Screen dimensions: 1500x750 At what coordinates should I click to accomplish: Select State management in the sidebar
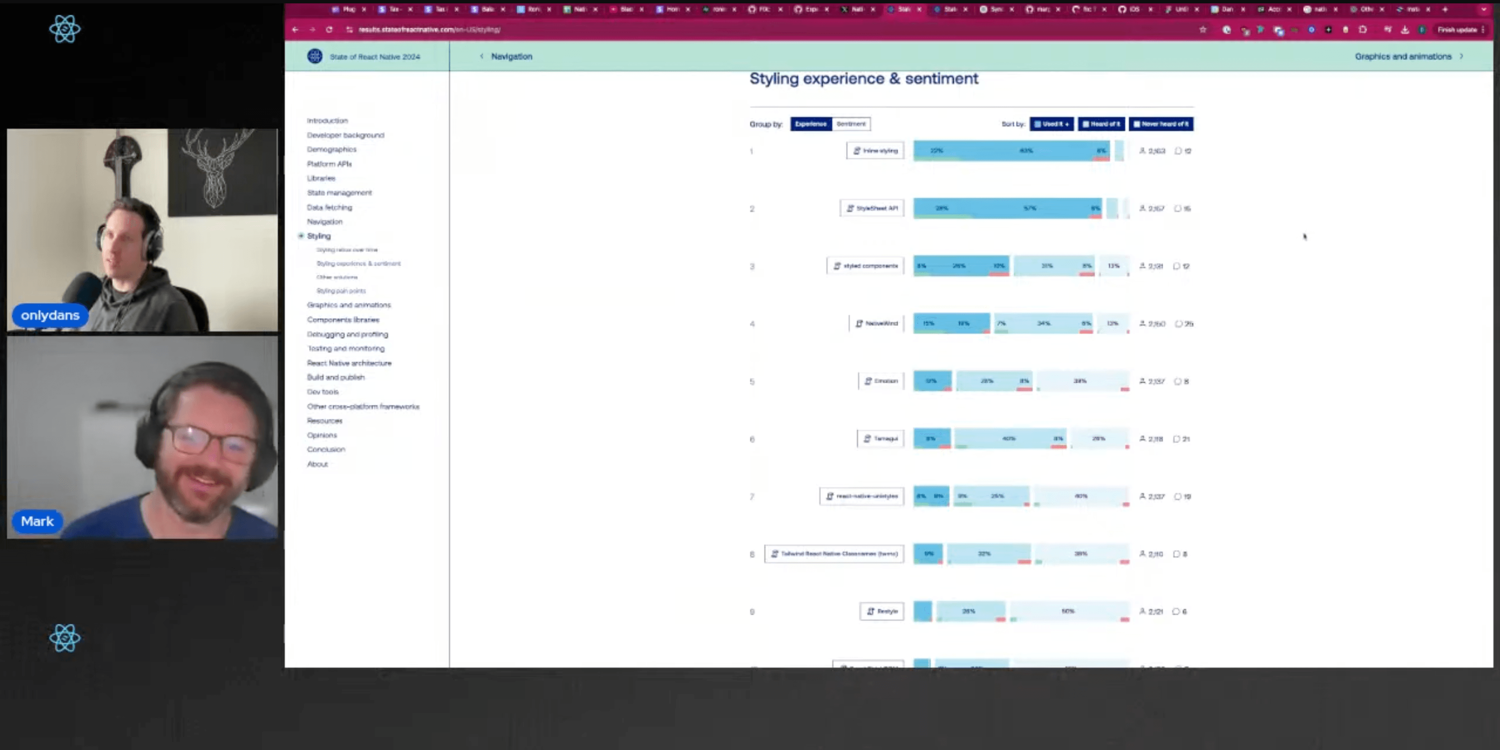click(339, 193)
